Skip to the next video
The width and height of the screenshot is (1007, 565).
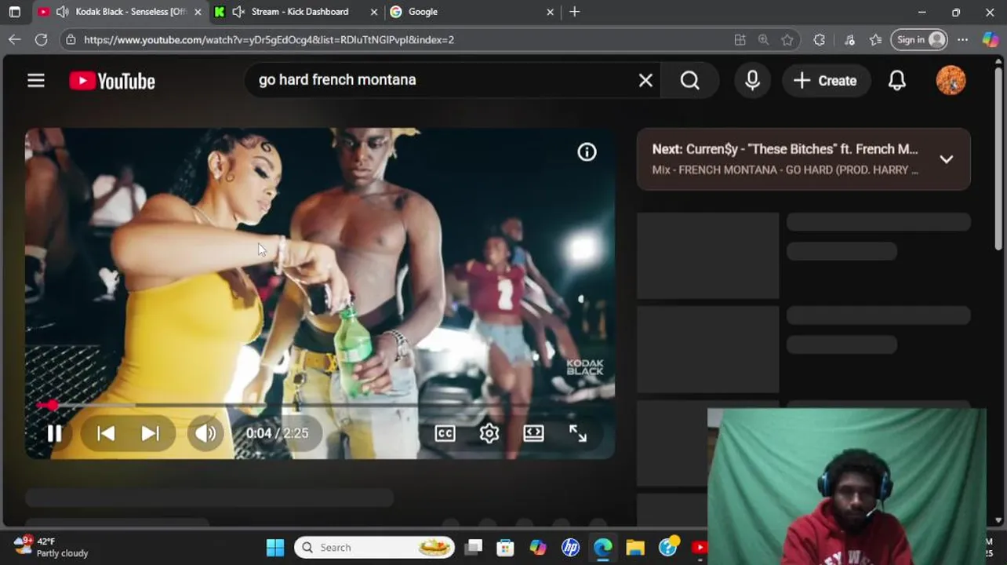point(150,433)
